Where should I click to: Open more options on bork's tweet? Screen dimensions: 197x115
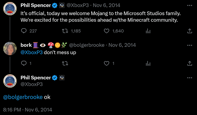pos(190,45)
